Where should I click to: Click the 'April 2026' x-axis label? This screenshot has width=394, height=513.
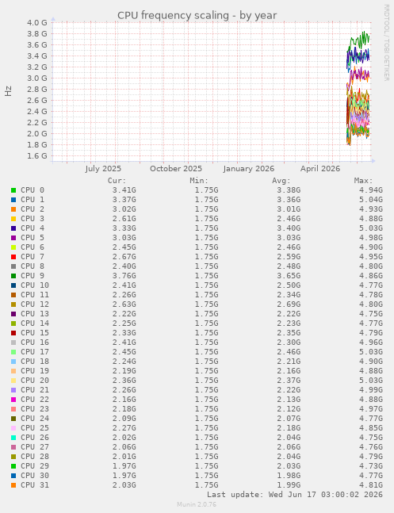pyautogui.click(x=320, y=169)
